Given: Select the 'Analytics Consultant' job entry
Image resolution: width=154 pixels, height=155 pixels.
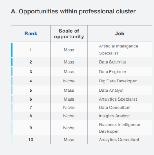Looking at the screenshot, I should point(119,140).
